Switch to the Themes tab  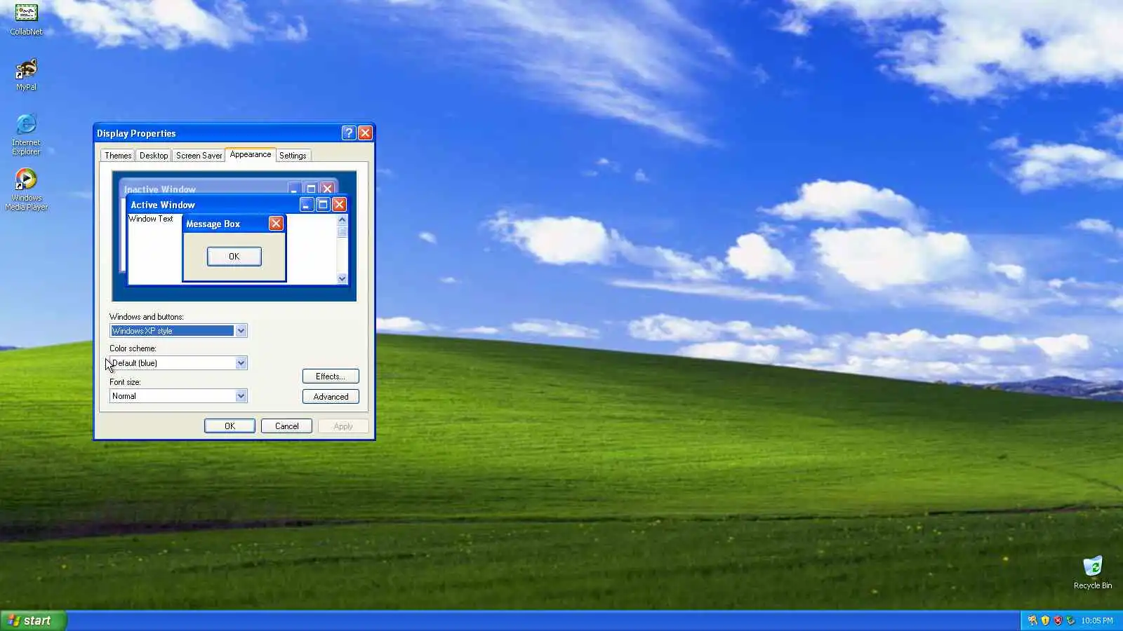tap(118, 156)
